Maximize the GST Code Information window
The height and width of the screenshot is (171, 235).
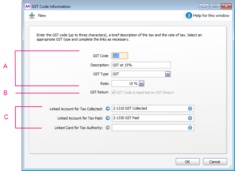coord(215,6)
